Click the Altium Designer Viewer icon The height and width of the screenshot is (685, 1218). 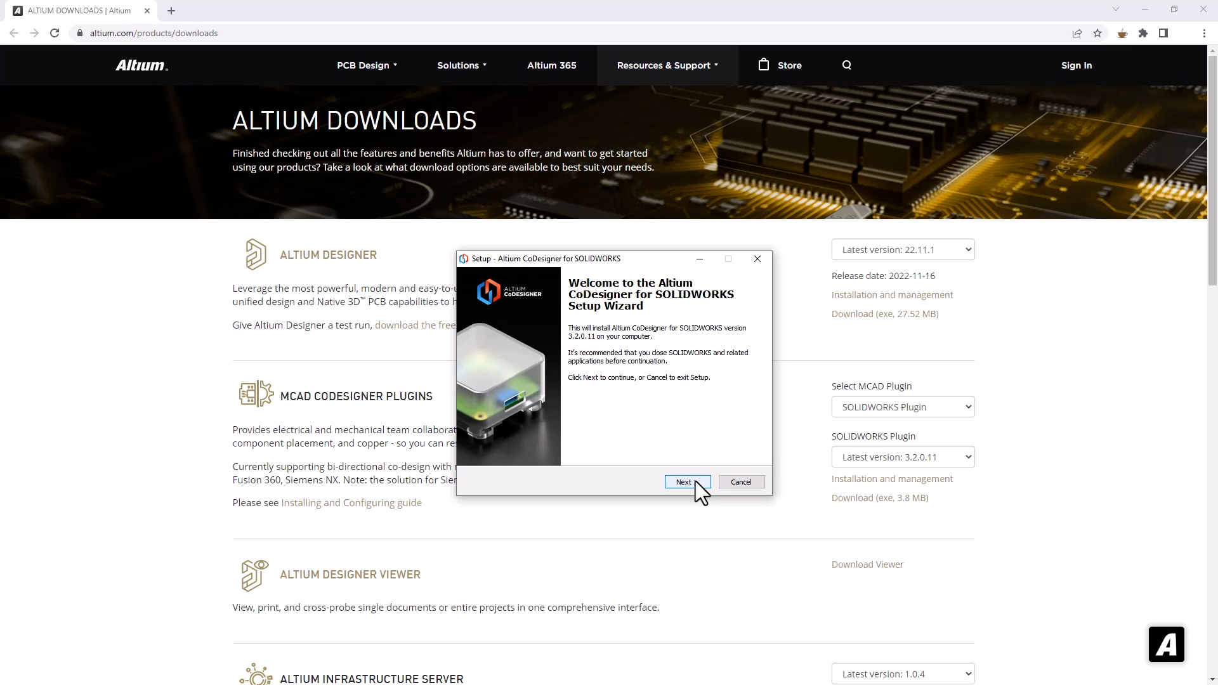254,575
